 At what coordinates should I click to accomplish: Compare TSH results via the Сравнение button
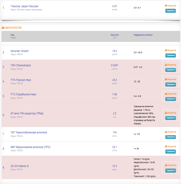click(x=171, y=70)
